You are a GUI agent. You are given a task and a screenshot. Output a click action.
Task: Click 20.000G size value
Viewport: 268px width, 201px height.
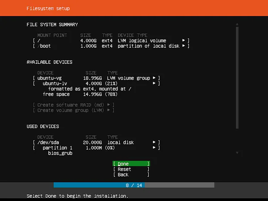92,142
